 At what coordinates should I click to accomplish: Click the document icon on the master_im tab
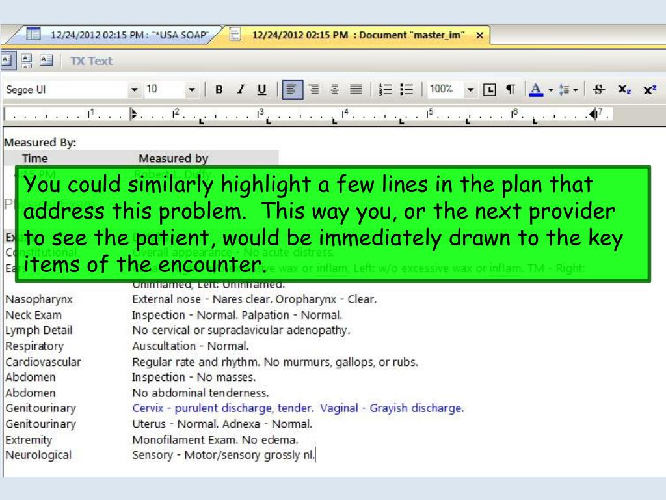[235, 34]
